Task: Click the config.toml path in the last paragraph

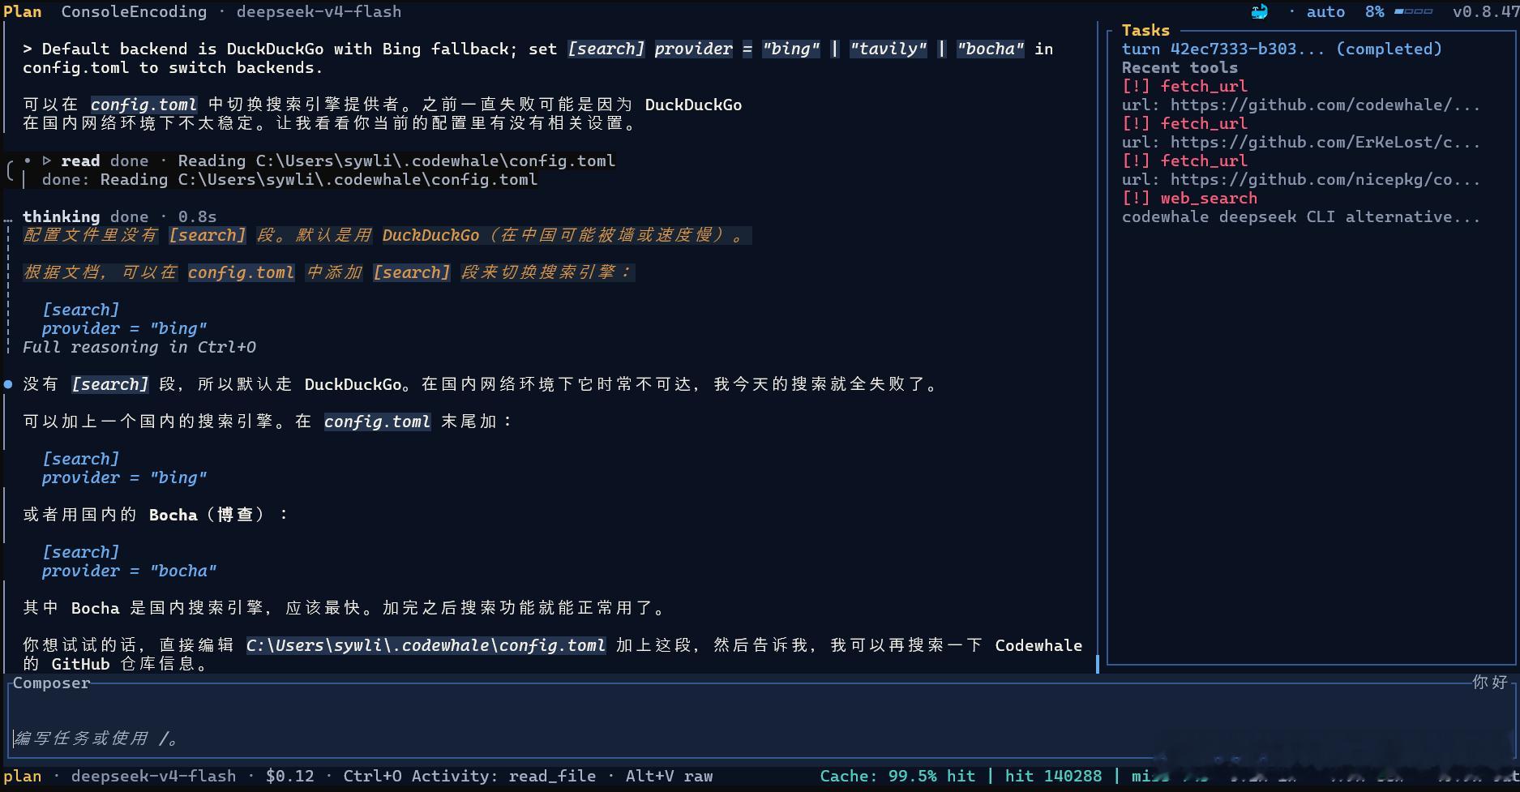Action: coord(426,645)
